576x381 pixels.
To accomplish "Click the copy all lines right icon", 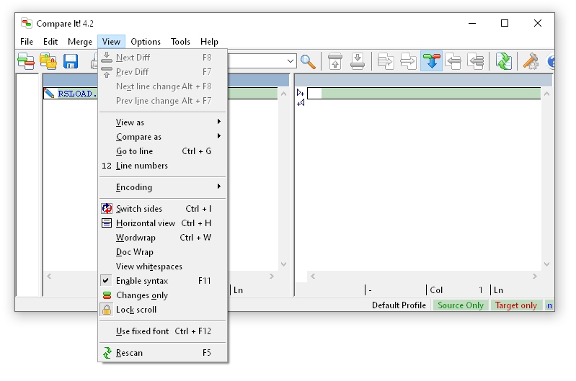I will pyautogui.click(x=386, y=61).
